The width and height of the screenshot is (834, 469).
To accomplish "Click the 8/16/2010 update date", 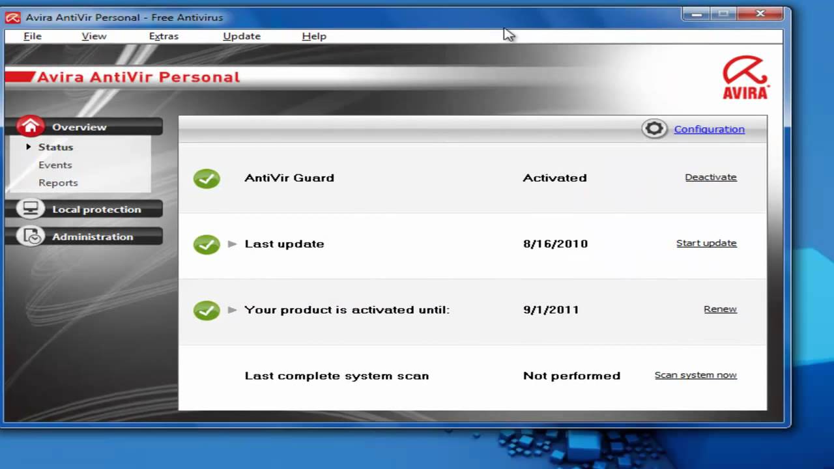I will [555, 244].
